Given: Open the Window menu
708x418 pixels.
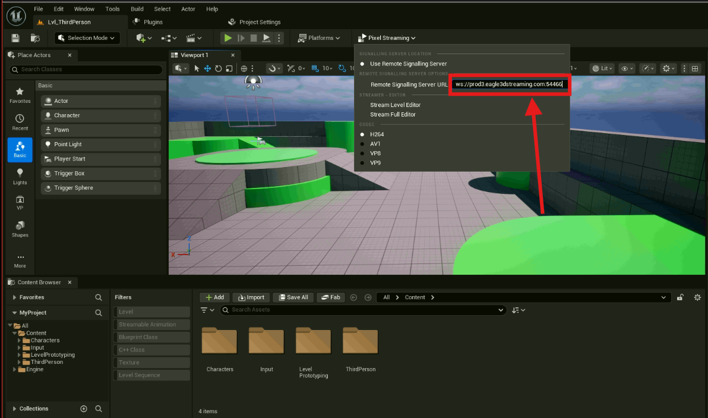Looking at the screenshot, I should click(x=84, y=9).
